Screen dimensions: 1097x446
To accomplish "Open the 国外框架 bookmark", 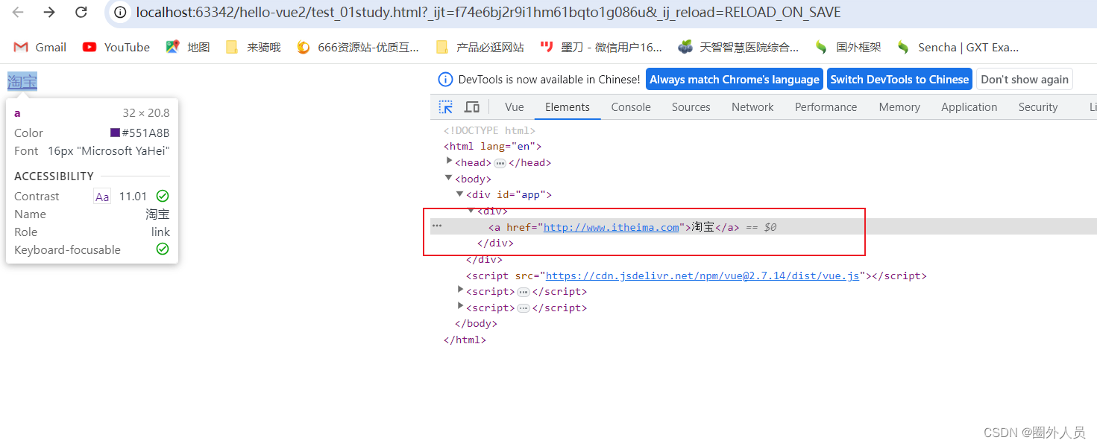I will [x=848, y=47].
